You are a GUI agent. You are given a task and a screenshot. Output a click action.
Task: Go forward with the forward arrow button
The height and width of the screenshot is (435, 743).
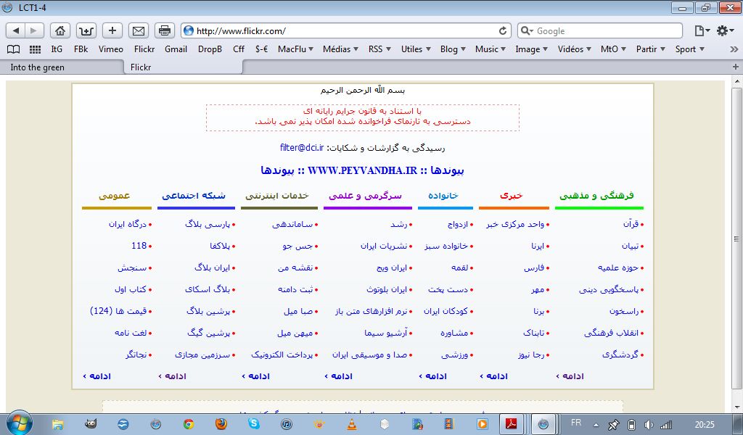tap(34, 30)
